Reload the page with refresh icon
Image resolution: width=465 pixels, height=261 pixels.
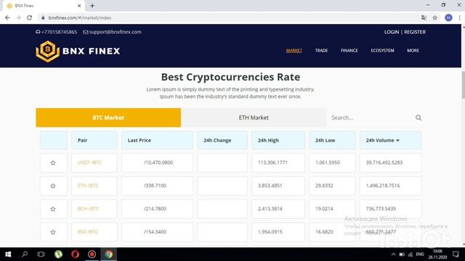click(x=29, y=17)
